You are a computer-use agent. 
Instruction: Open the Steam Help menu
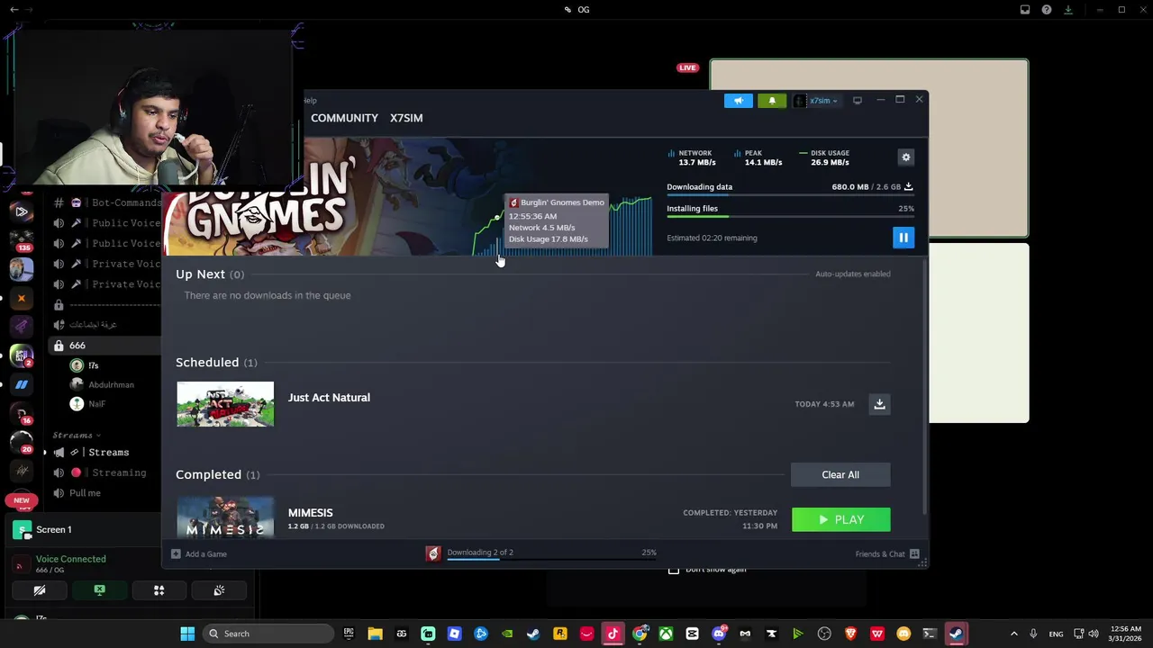[x=309, y=101]
